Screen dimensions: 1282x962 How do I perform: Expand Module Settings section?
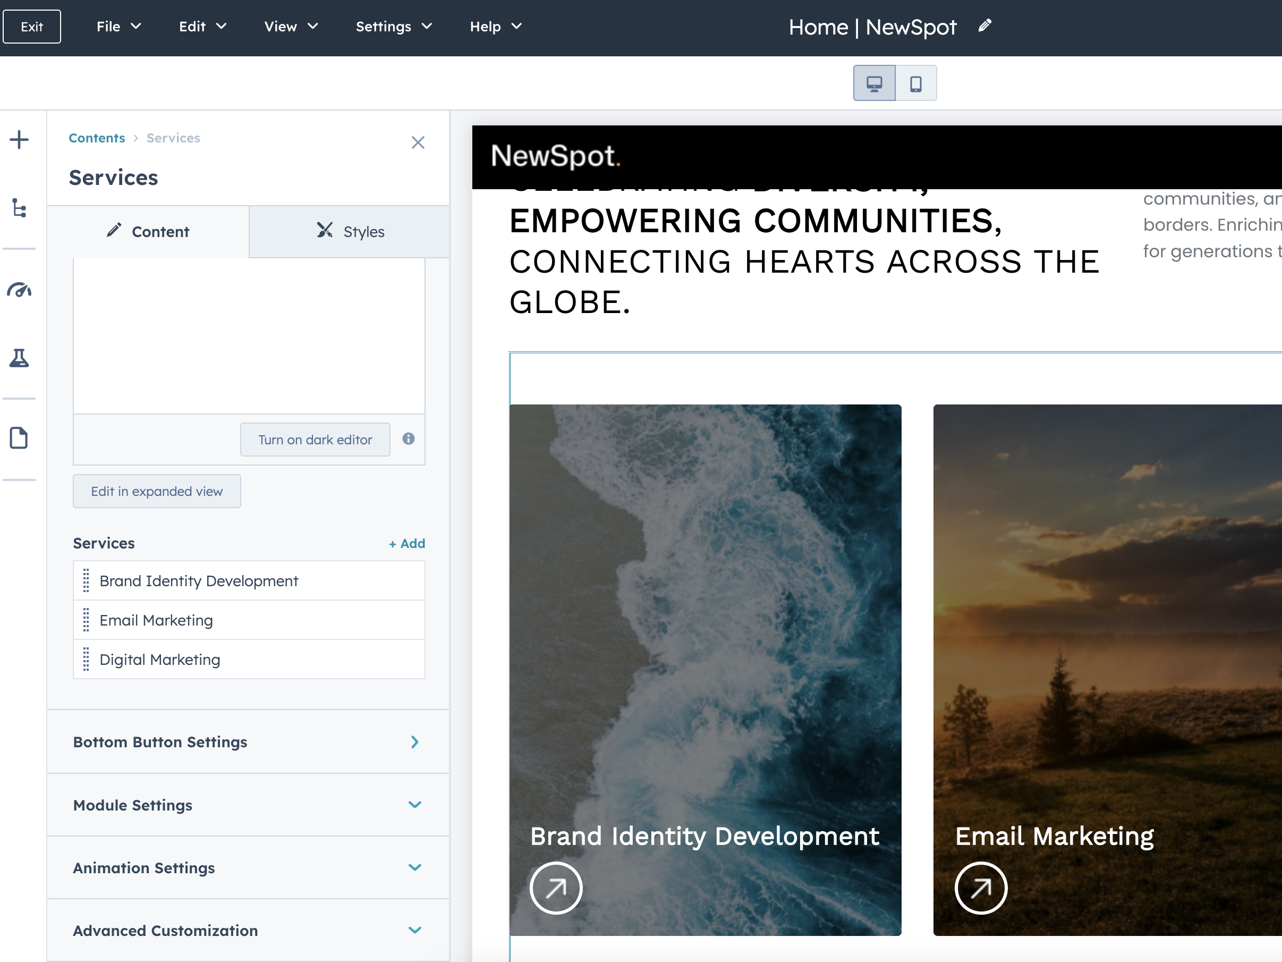248,805
